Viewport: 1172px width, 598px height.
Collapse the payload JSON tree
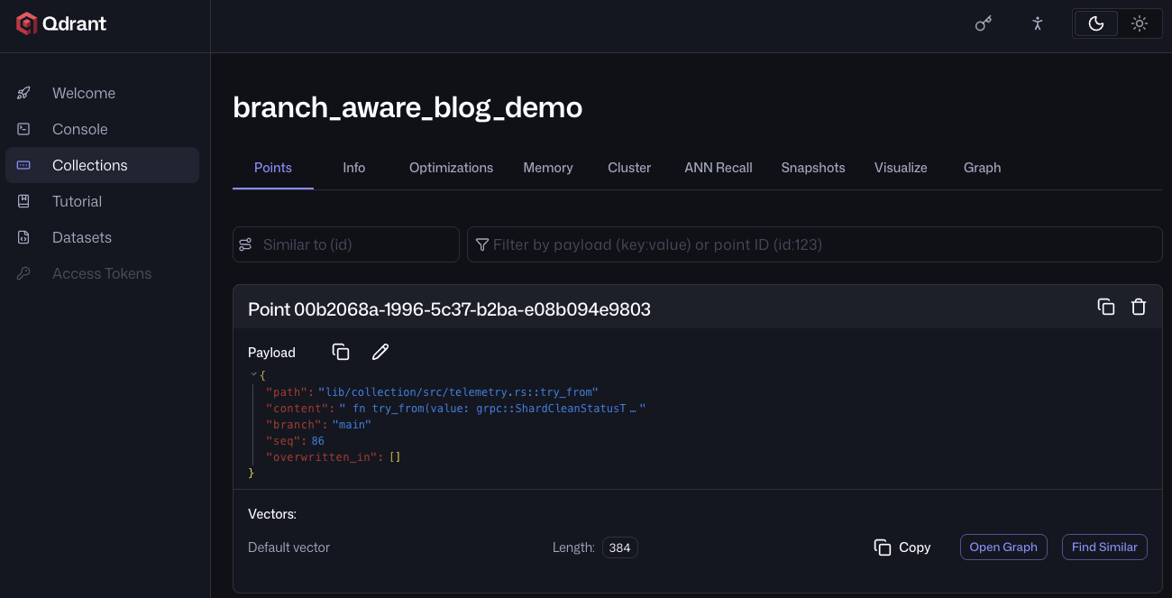point(253,374)
